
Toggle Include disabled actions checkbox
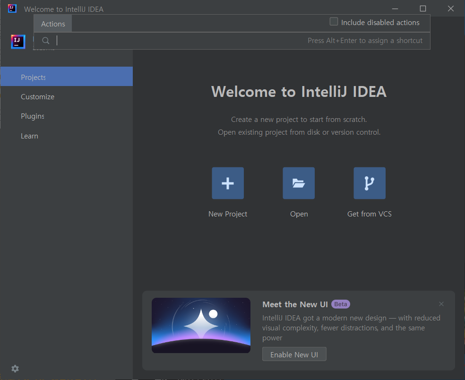(334, 22)
